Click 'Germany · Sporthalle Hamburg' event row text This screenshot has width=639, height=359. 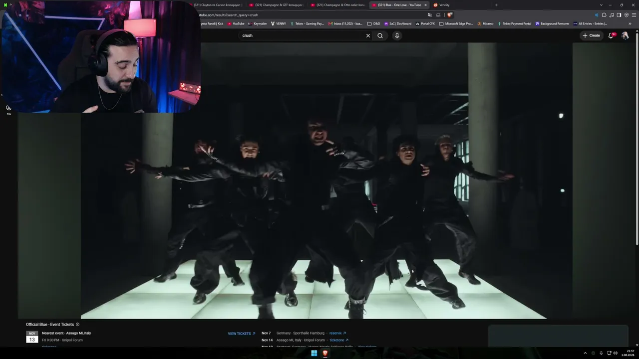coord(301,333)
